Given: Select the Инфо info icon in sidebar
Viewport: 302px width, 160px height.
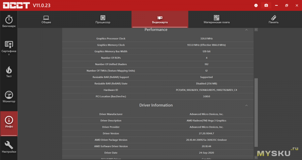Looking at the screenshot, I should coord(9,120).
